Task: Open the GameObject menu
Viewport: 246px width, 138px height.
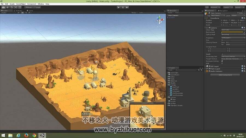Action: [x=21, y=4]
